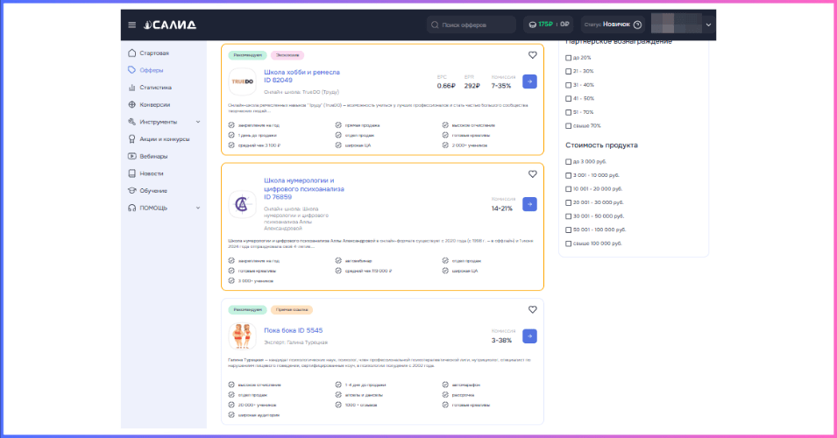Click the Акции и конкурсы award icon

[x=131, y=138]
